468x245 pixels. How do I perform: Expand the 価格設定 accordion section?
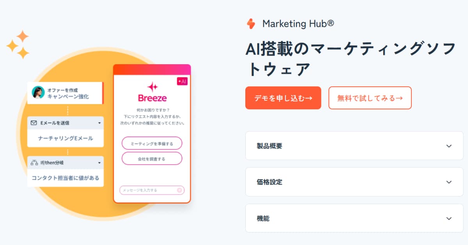pos(354,182)
